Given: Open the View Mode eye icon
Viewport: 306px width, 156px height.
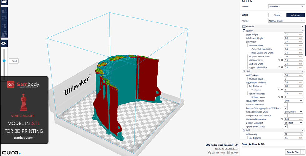Looking at the screenshot, I should pos(4,44).
